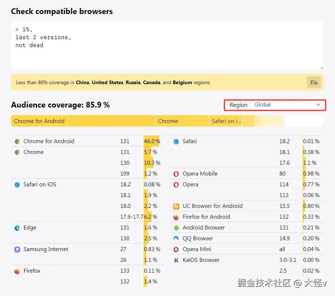Click the Chrome segment in the coverage bar

coord(182,121)
